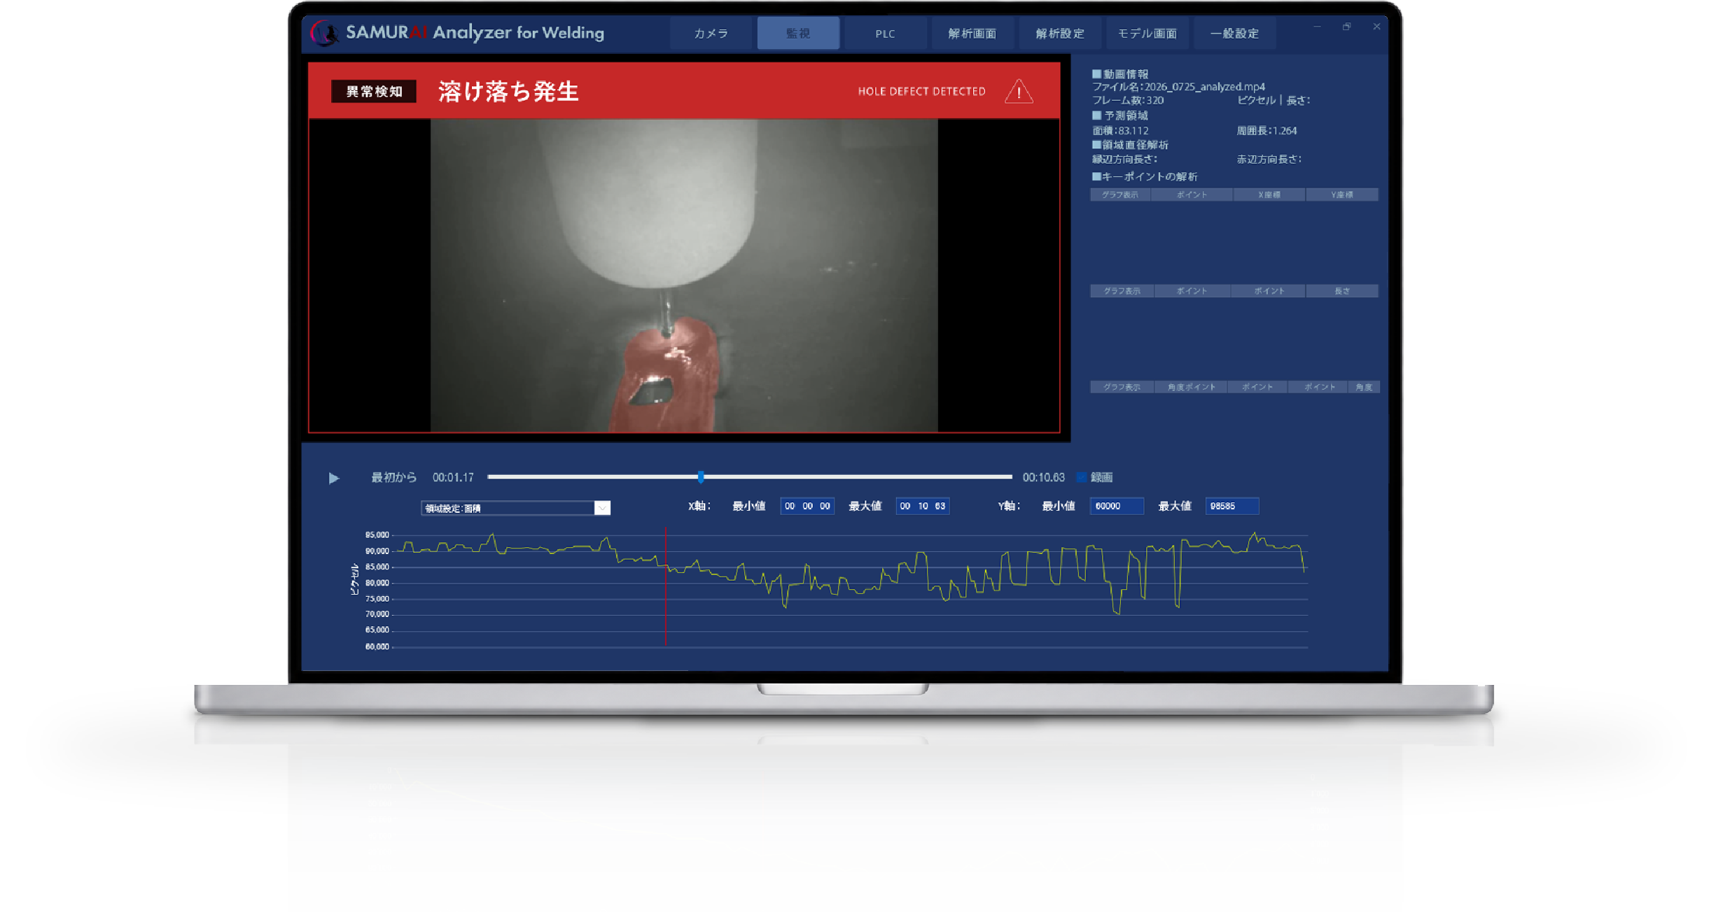Click the 異常検知 badge in the red banner
This screenshot has width=1716, height=913.
tap(374, 92)
